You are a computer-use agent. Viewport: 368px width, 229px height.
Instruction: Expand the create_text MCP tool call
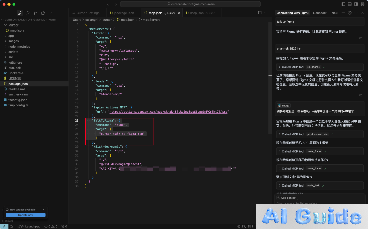click(320, 186)
